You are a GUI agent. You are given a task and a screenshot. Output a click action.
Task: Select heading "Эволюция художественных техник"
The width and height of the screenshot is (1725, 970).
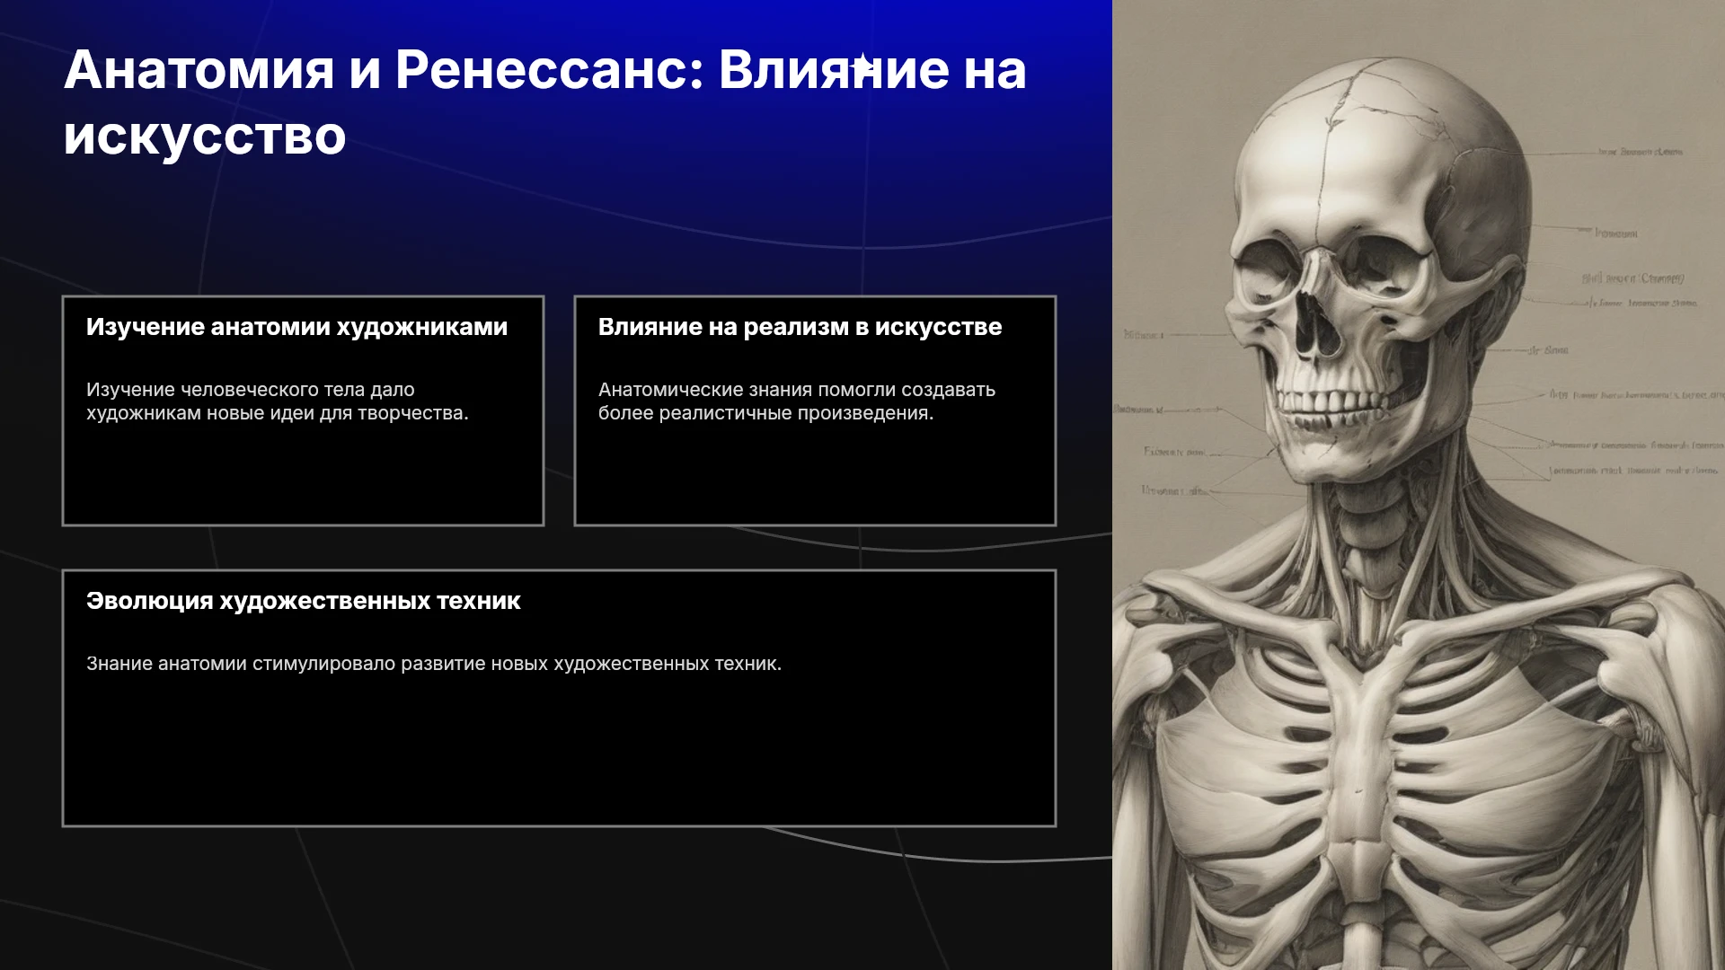303,601
